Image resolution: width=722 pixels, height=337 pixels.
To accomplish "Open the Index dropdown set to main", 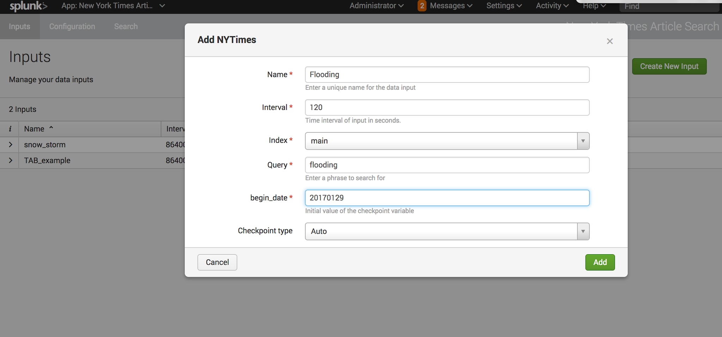I will pyautogui.click(x=447, y=141).
